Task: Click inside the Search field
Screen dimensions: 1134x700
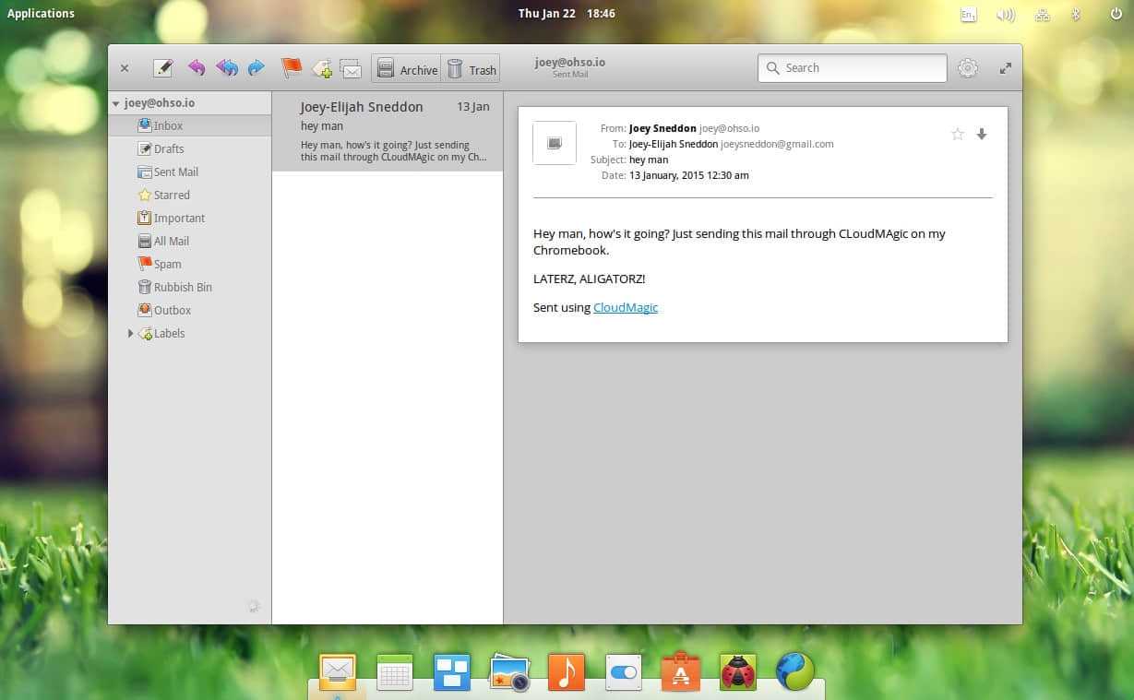Action: click(x=849, y=67)
